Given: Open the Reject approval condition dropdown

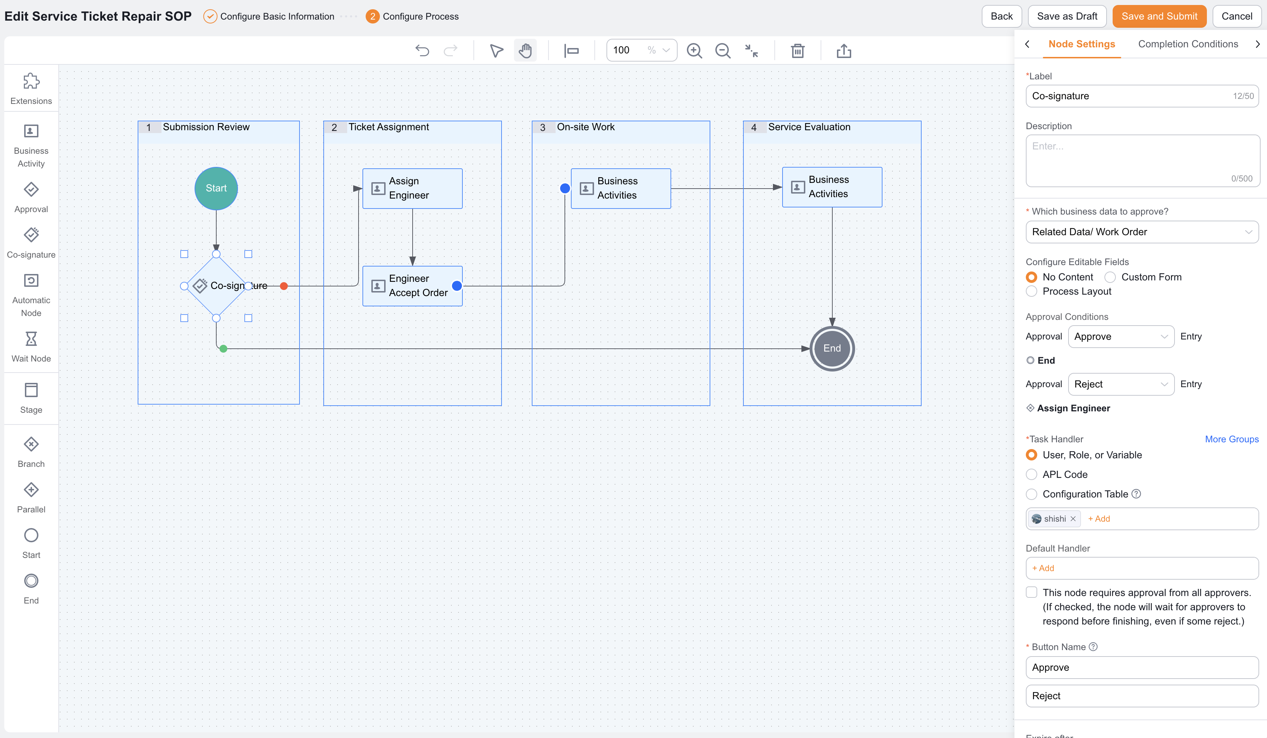Looking at the screenshot, I should coord(1121,384).
